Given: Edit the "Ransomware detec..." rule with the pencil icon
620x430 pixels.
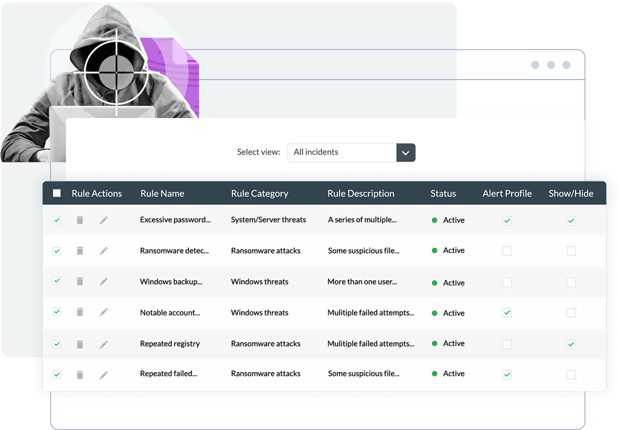Looking at the screenshot, I should (x=103, y=251).
